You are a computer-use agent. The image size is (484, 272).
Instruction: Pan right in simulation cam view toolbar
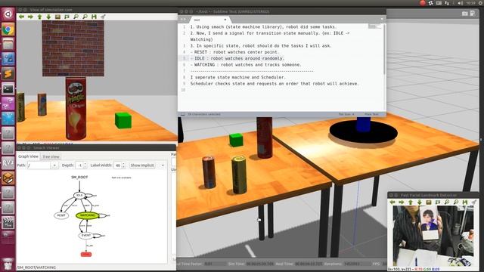(30, 17)
